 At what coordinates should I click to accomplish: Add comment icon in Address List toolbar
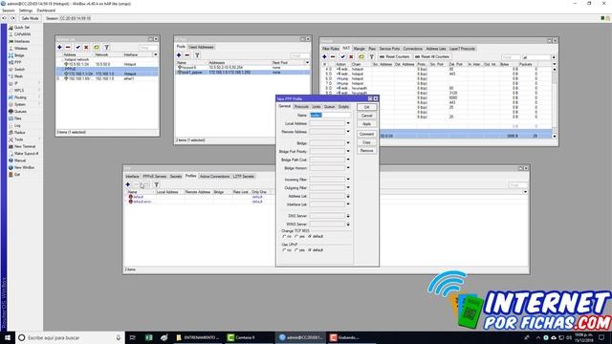click(96, 47)
